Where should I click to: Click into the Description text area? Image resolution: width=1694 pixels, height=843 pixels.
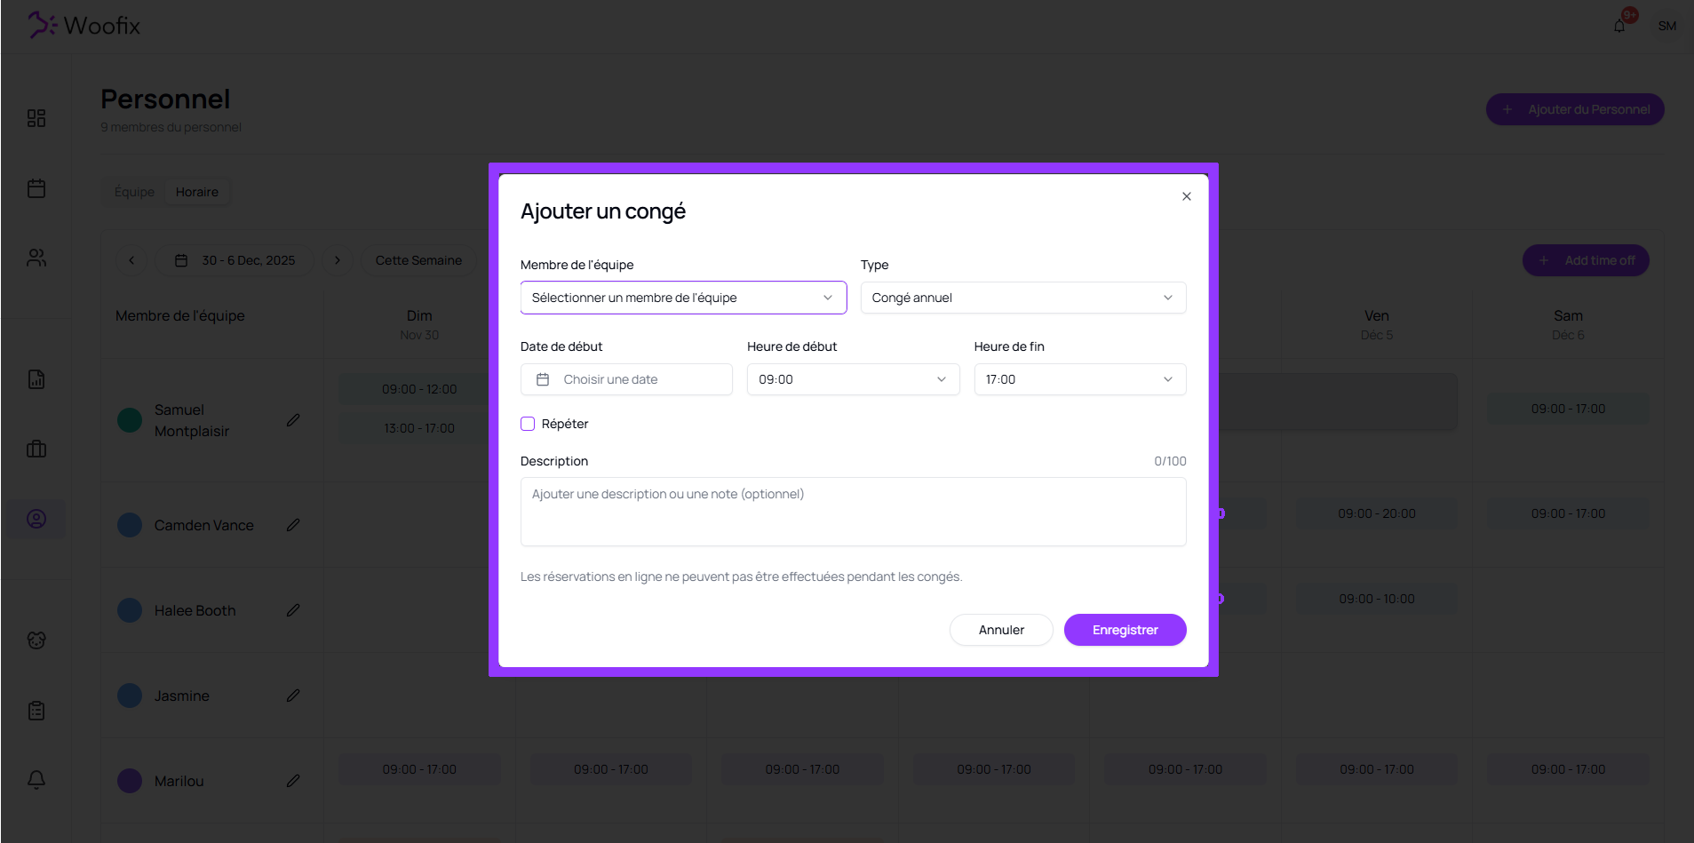(x=853, y=512)
